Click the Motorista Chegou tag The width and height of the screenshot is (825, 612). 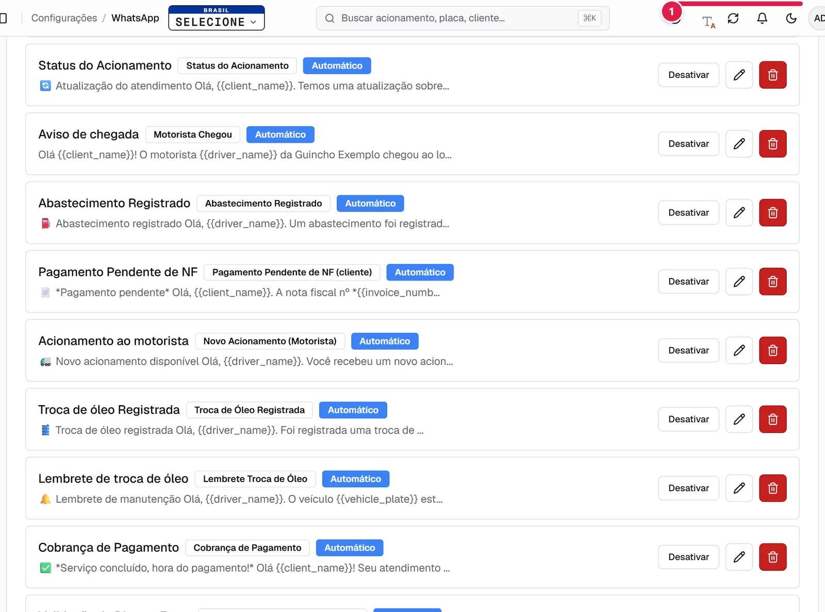[x=193, y=135]
